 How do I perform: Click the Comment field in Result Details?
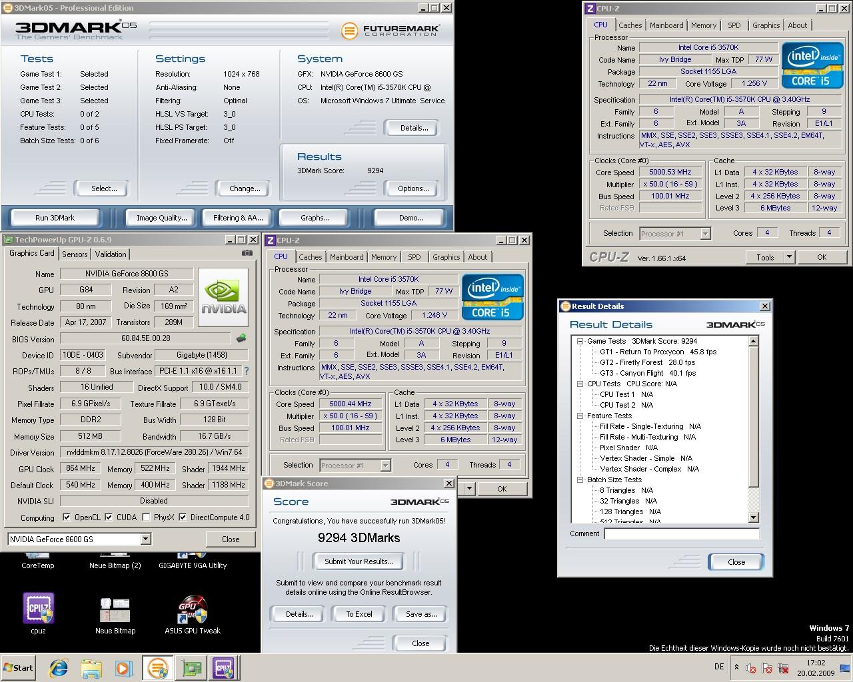pos(682,533)
